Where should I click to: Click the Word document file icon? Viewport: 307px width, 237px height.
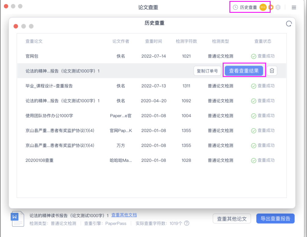18,219
